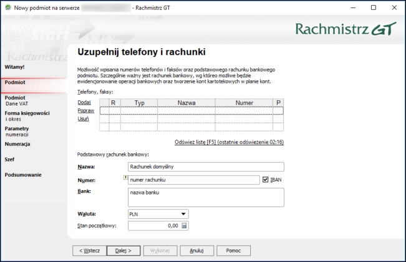Click the warning icon beside Numer field

click(x=125, y=178)
